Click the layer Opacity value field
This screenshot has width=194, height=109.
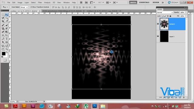(182, 12)
